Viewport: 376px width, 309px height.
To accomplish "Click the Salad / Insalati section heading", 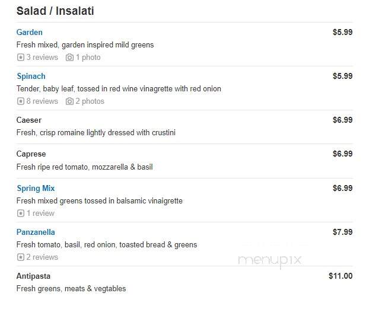I will [55, 11].
